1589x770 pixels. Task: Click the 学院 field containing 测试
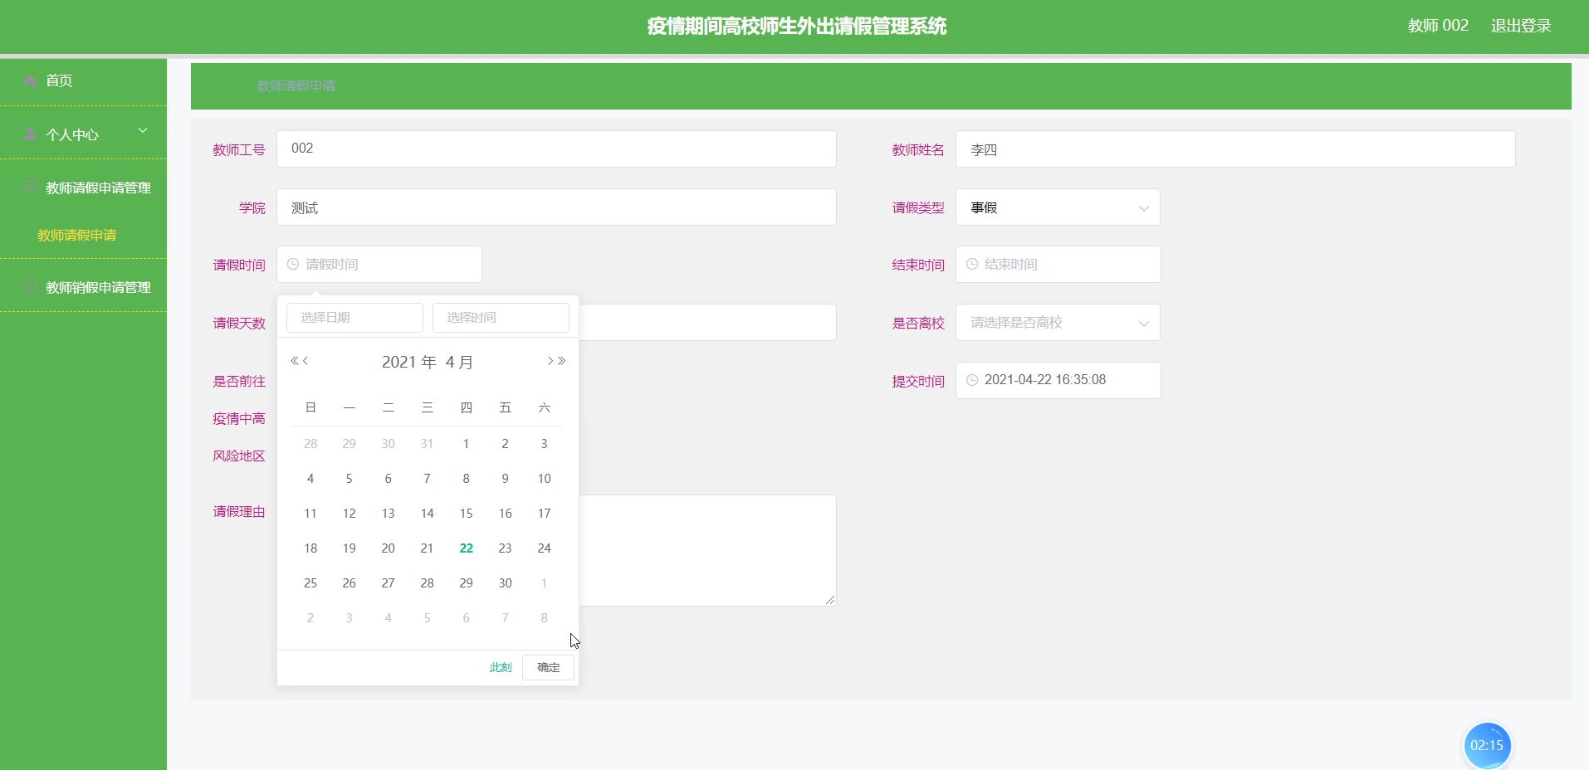point(556,207)
